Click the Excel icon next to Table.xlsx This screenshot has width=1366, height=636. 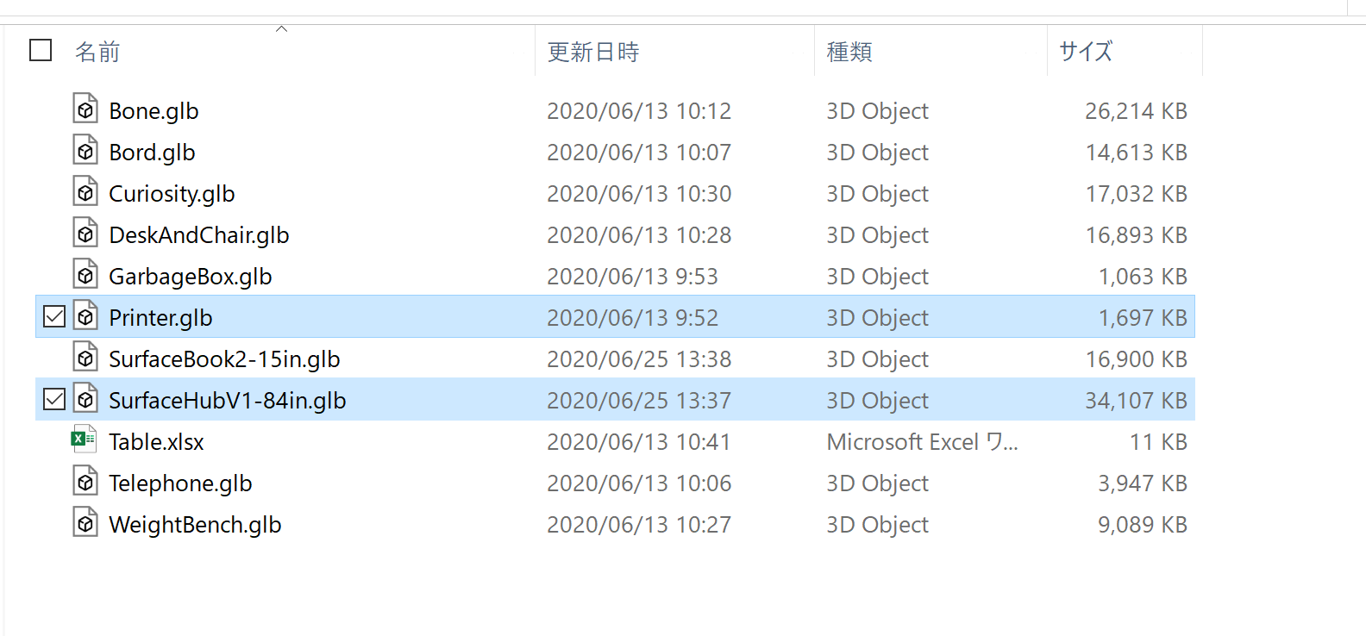(x=83, y=440)
